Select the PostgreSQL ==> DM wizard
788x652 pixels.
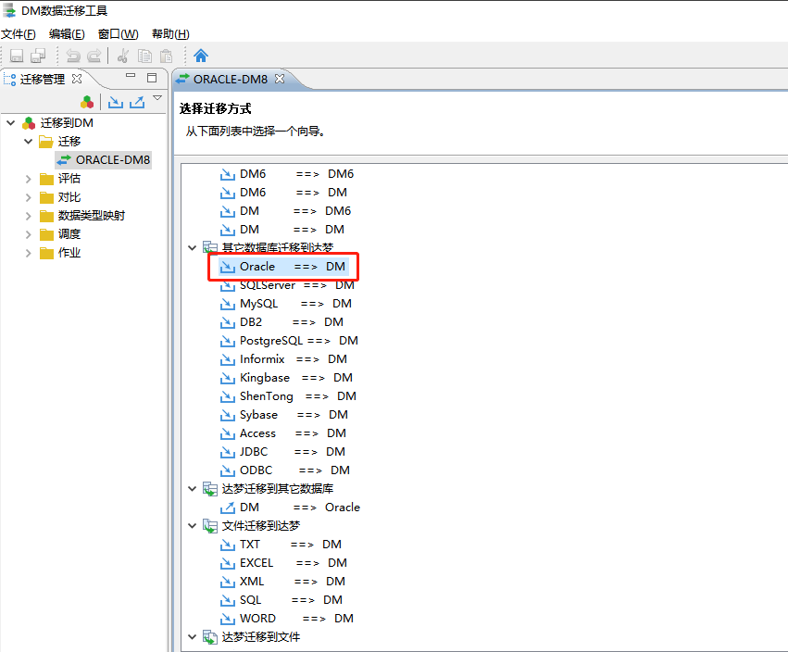point(289,341)
